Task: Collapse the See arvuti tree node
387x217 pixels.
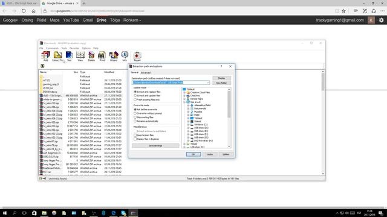Action: pos(184,102)
